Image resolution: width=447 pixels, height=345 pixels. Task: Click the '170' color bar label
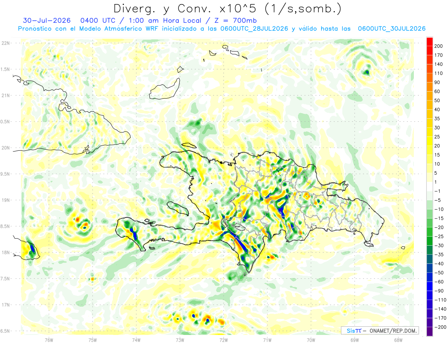pos(439,55)
